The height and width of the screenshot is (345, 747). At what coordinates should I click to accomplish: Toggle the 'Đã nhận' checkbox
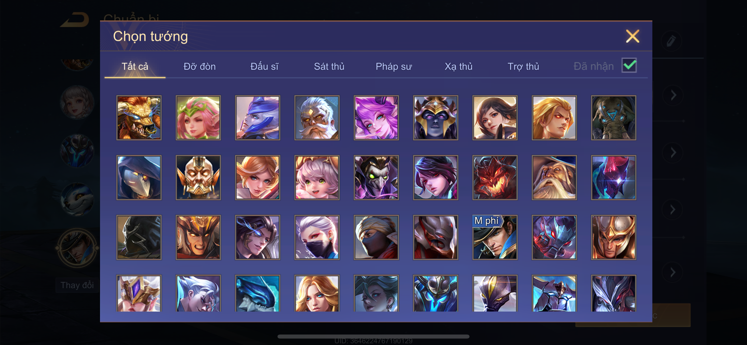(629, 66)
